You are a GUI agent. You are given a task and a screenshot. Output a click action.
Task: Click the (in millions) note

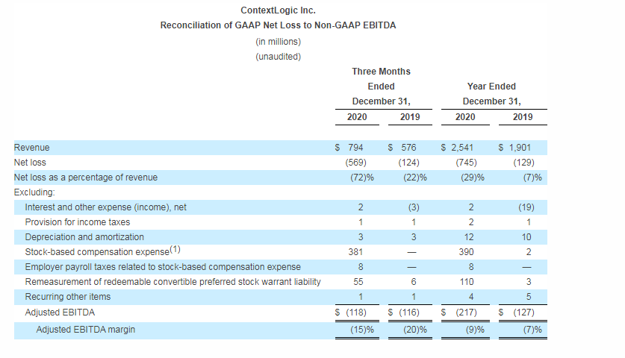coord(278,42)
